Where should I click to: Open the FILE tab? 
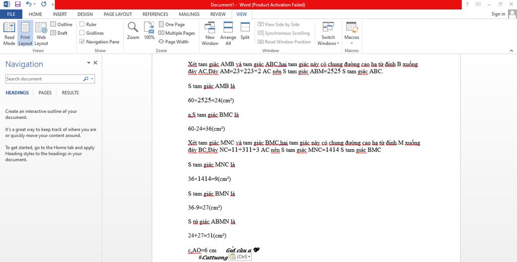[x=11, y=14]
